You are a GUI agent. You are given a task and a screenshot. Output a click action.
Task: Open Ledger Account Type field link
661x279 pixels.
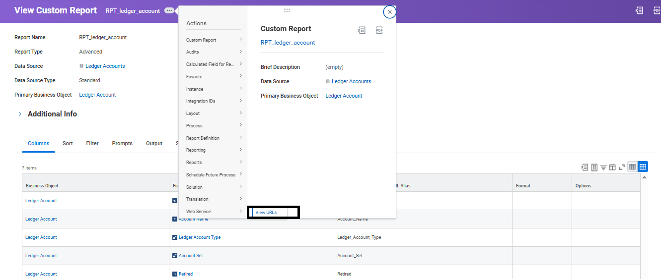click(200, 237)
